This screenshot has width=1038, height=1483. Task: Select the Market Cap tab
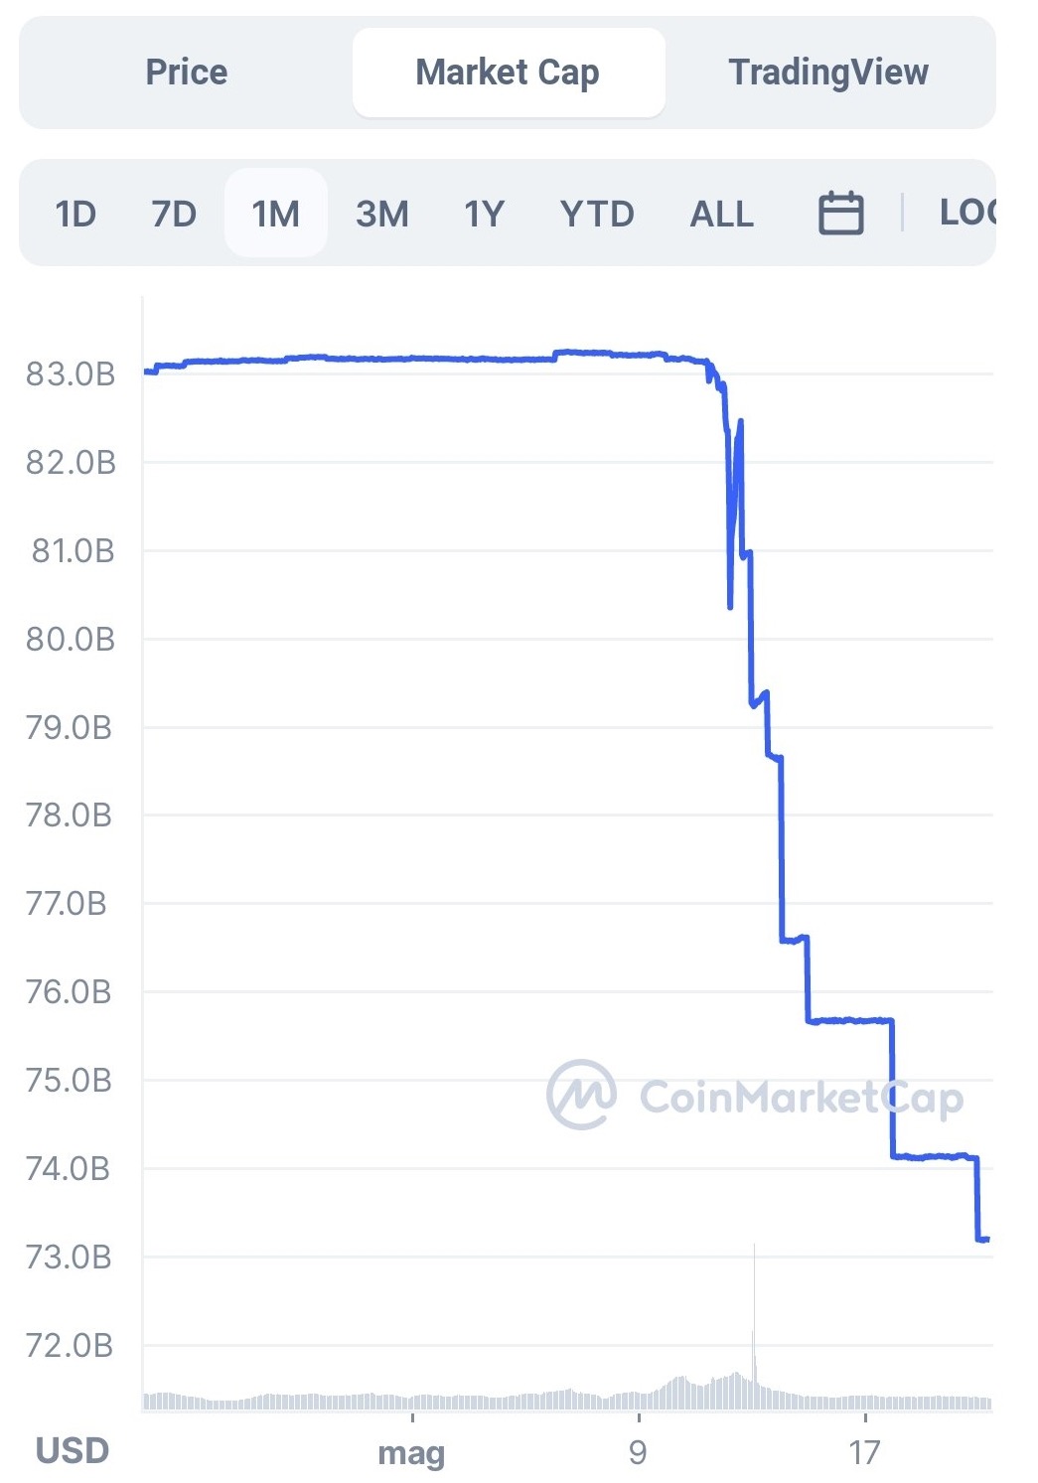[x=508, y=73]
